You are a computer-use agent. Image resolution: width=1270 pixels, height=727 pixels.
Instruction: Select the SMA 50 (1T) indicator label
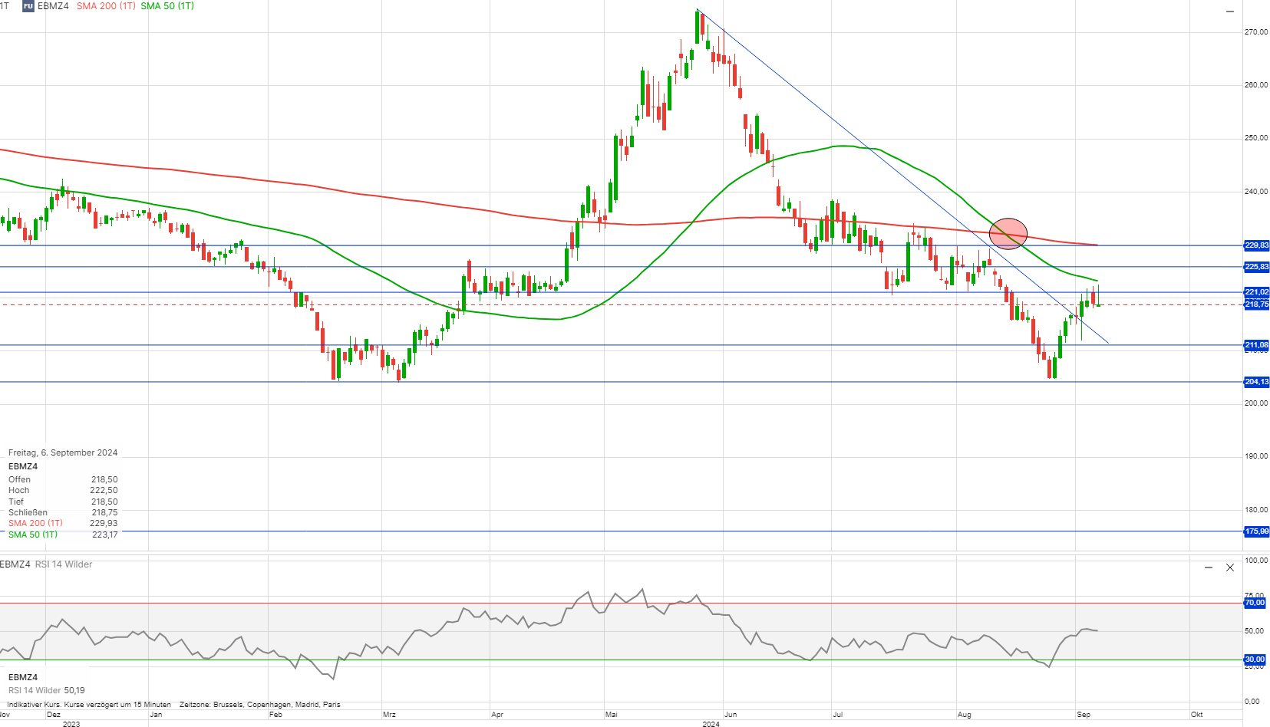(x=167, y=6)
